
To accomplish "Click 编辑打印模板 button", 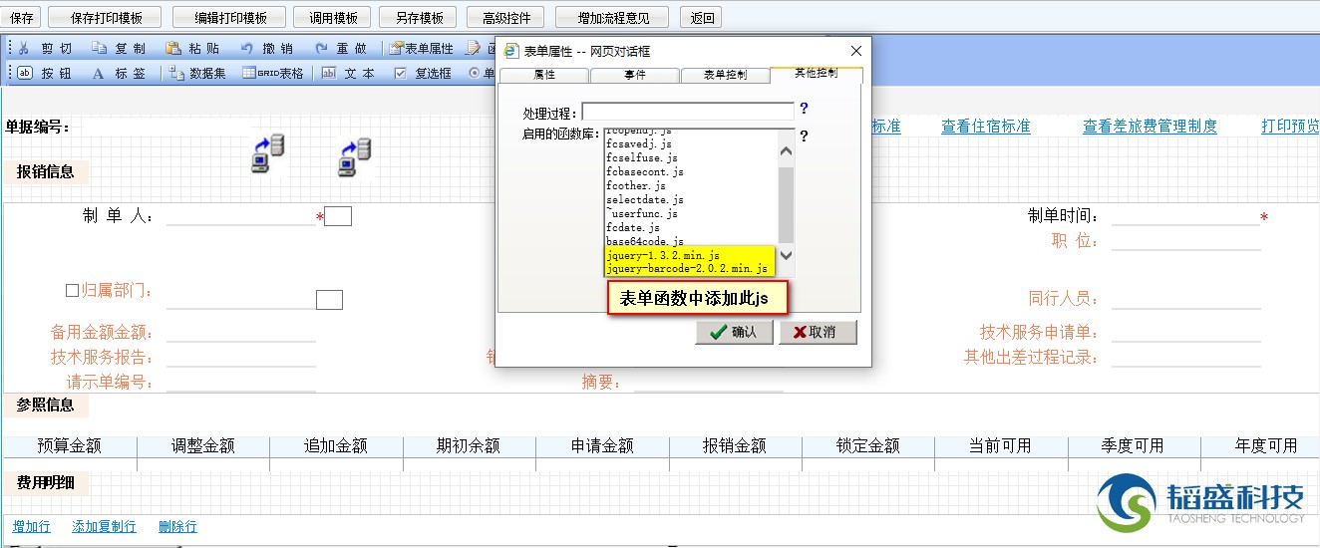I will (229, 18).
